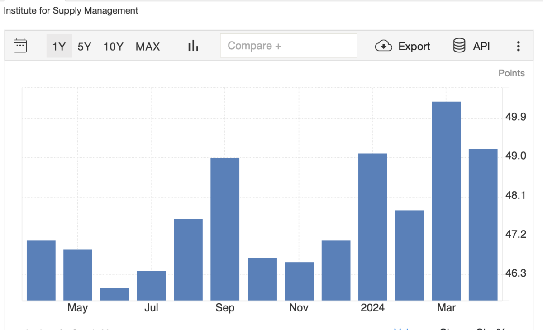Click the November bar in chart
Viewport: 543px width, 330px height.
(x=299, y=281)
